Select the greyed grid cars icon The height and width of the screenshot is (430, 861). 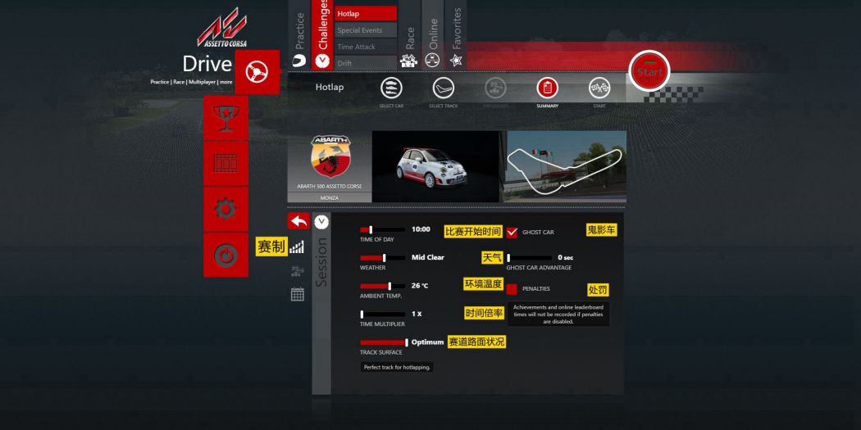[x=297, y=271]
